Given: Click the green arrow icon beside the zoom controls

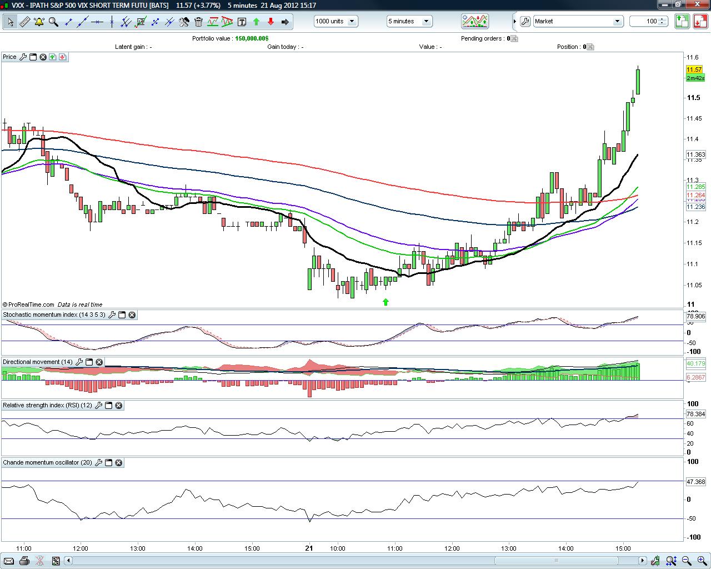Looking at the screenshot, I should click(x=656, y=561).
